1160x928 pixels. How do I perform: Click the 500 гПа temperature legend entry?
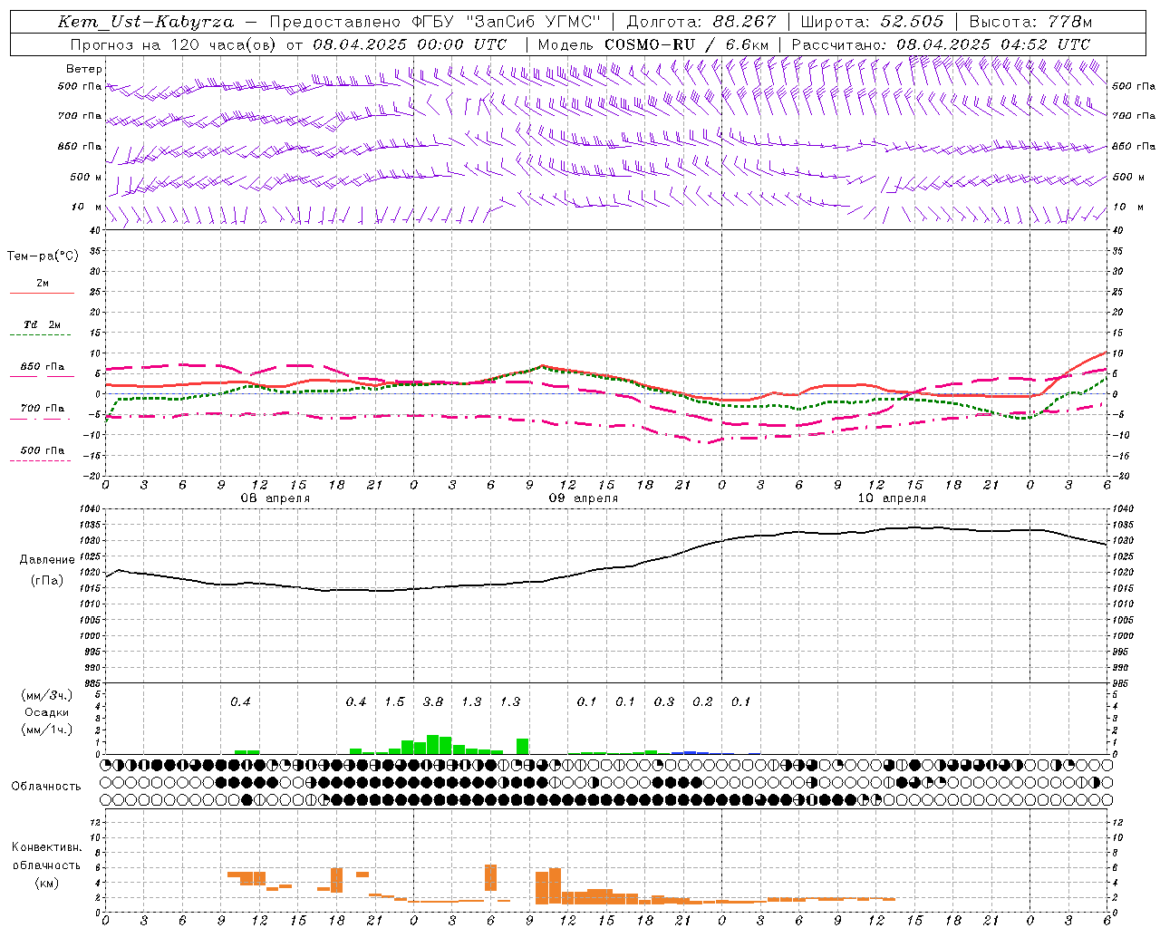pos(43,449)
